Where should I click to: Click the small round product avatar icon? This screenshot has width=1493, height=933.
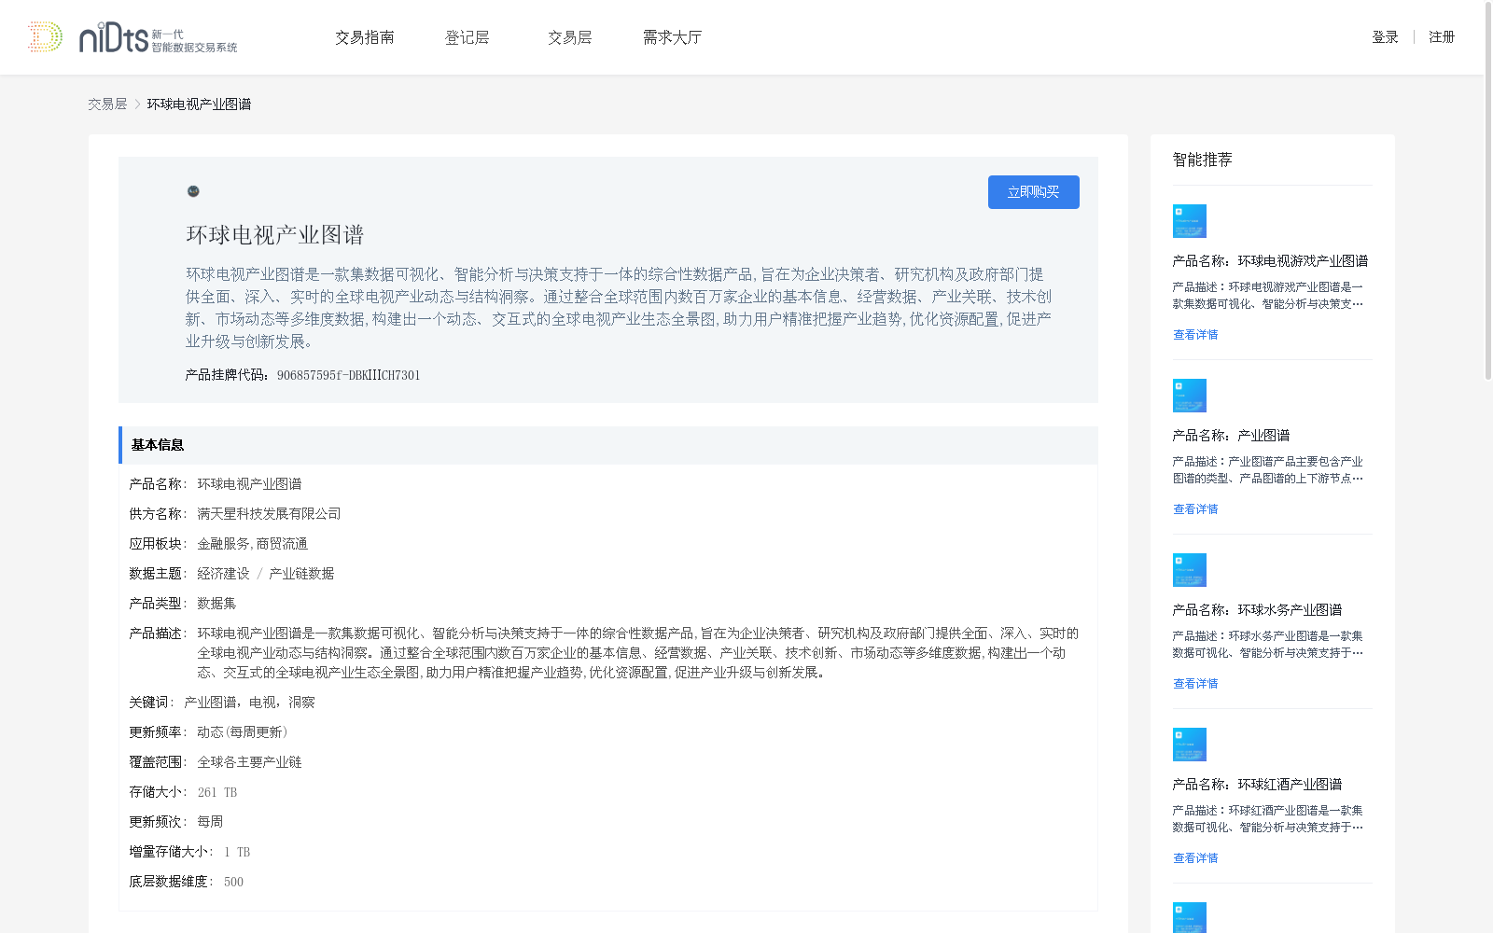click(193, 191)
